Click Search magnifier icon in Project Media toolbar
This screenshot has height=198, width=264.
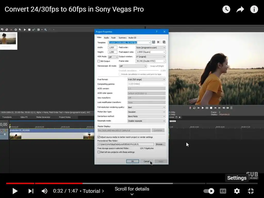45,30
